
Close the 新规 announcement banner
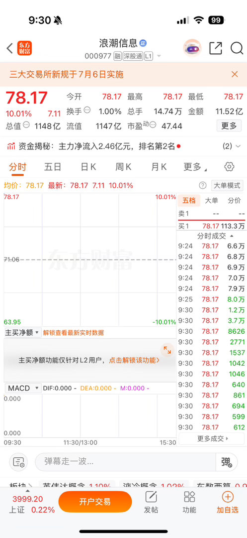point(235,74)
